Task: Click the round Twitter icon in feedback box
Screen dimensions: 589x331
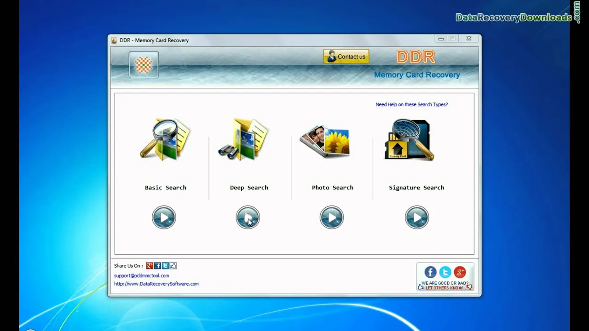Action: click(445, 272)
